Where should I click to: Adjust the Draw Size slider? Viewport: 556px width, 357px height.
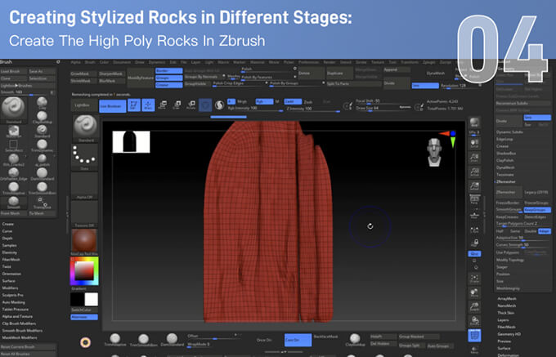point(383,109)
